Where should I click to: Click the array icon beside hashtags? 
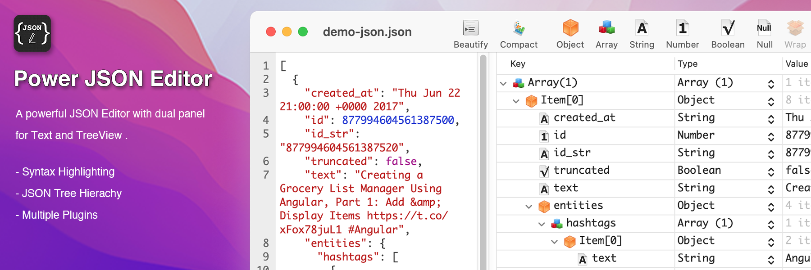pyautogui.click(x=557, y=224)
